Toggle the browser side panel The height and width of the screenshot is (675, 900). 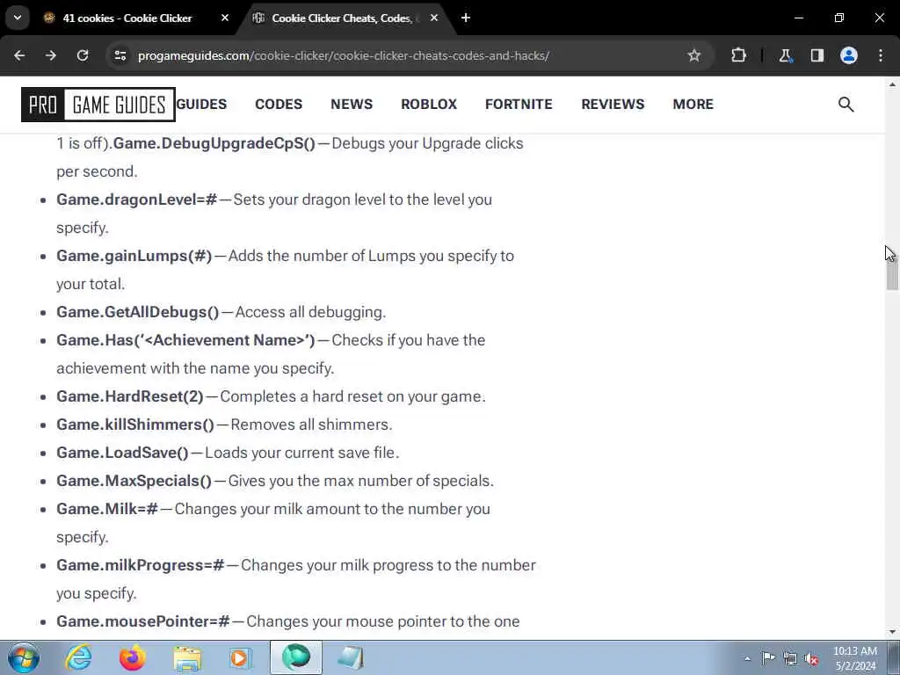(817, 55)
